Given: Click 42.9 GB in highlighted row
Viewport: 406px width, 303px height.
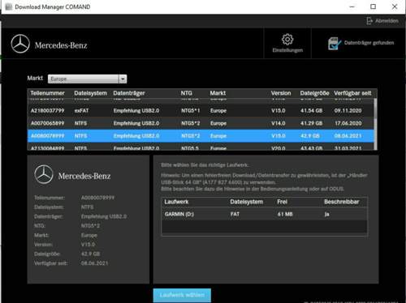Looking at the screenshot, I should pos(310,136).
